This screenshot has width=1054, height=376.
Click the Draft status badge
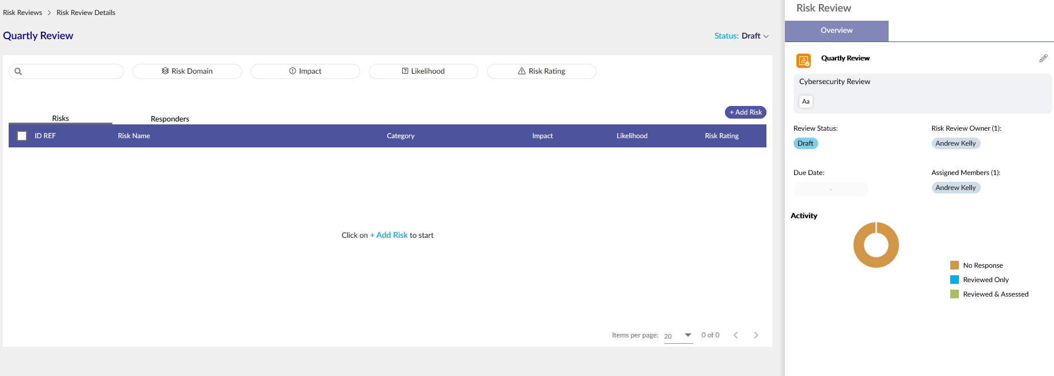click(x=806, y=143)
